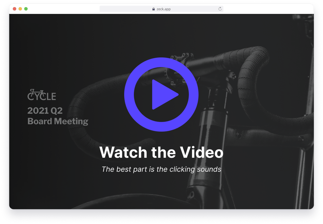Select the "Board Meeting" title line

tap(58, 121)
